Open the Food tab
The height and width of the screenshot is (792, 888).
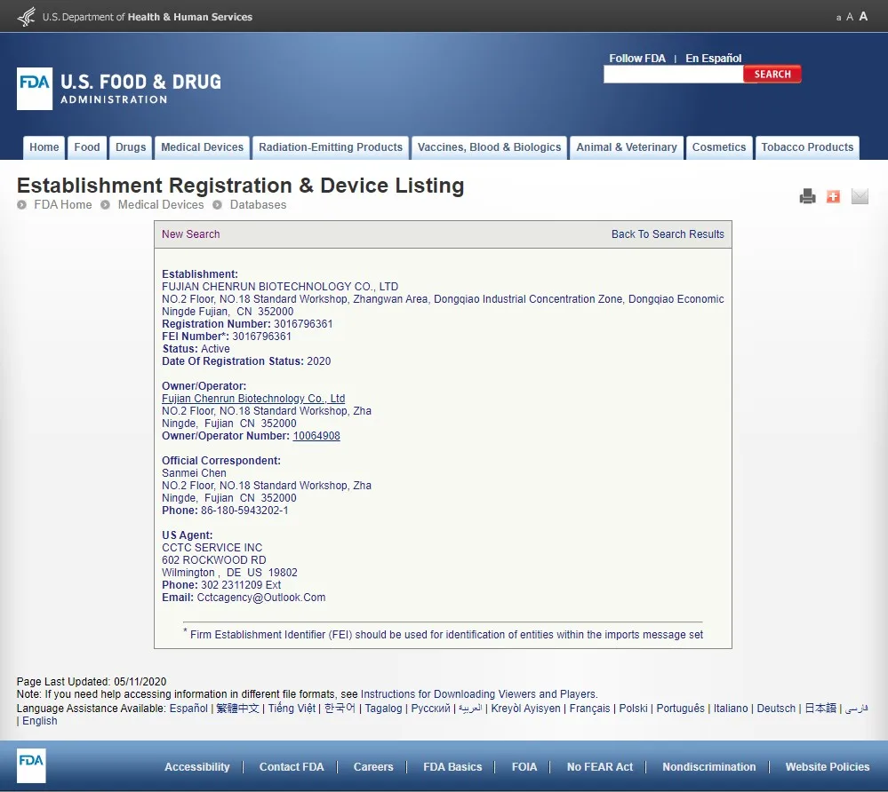coord(86,147)
